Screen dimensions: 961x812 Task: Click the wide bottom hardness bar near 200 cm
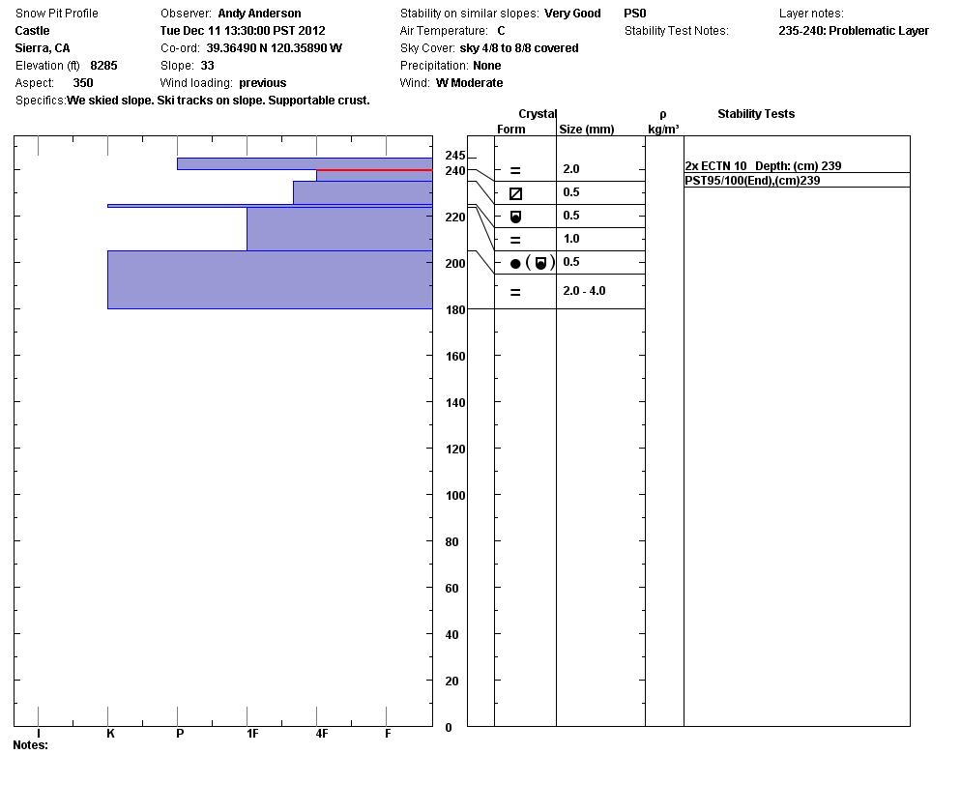[x=270, y=279]
